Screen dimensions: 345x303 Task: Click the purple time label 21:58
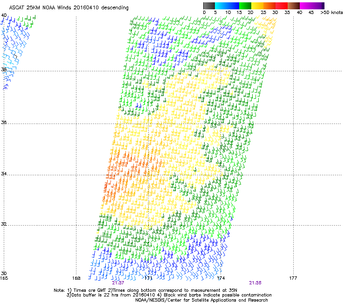tap(255, 283)
